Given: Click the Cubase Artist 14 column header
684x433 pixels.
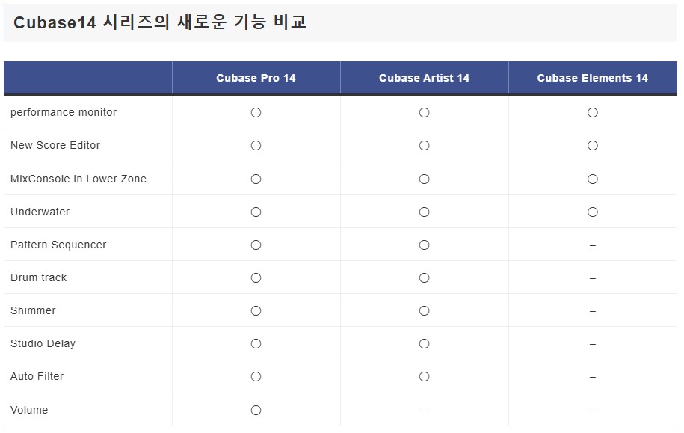Looking at the screenshot, I should point(424,78).
